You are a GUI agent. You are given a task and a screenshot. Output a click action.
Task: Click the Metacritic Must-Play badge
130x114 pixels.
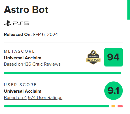point(93,57)
